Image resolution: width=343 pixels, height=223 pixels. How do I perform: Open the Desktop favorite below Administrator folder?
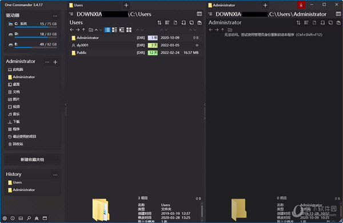pyautogui.click(x=14, y=84)
